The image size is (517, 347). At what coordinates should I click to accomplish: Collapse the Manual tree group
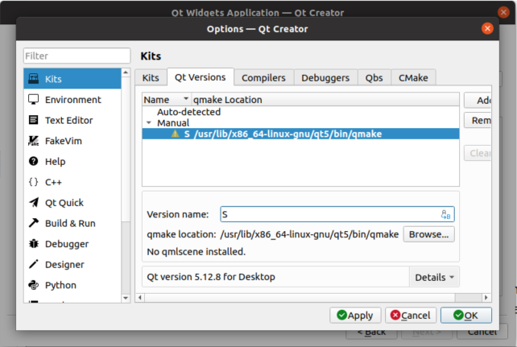point(149,123)
